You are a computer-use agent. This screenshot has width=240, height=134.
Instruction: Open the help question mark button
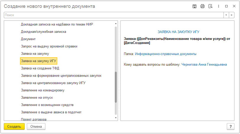click(231, 127)
